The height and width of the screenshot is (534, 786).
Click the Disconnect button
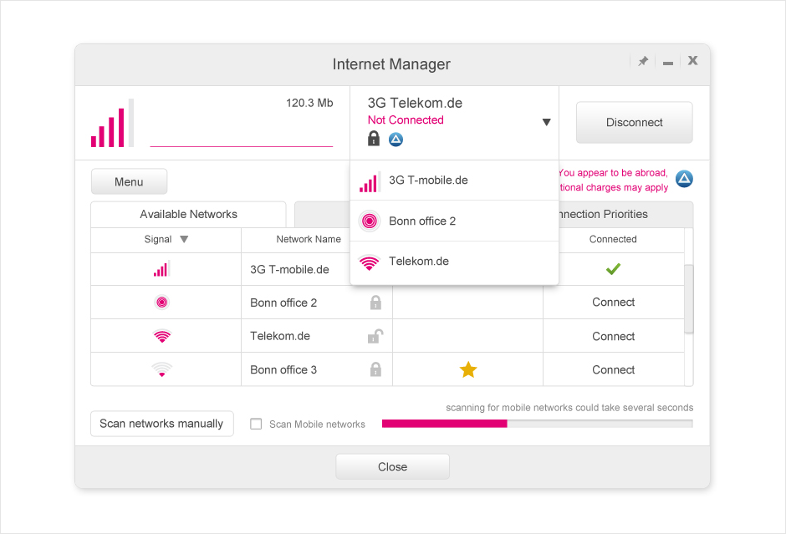click(x=634, y=123)
